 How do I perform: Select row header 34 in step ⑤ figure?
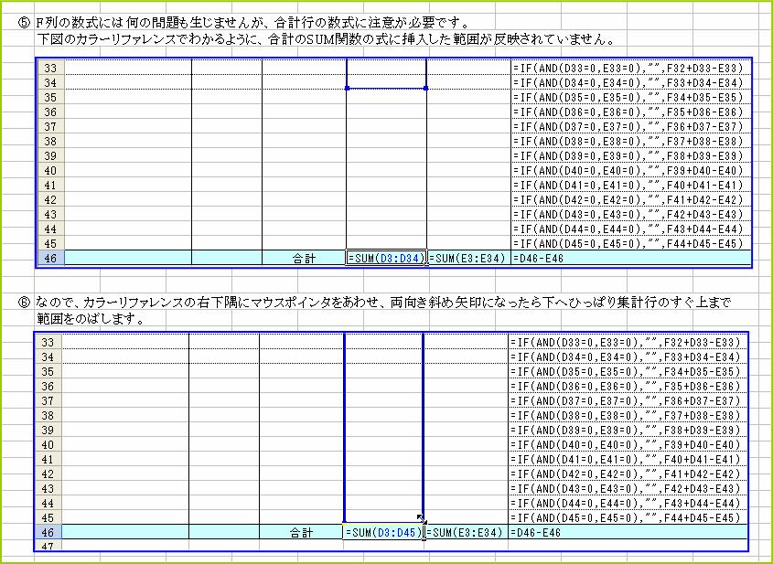click(x=51, y=82)
